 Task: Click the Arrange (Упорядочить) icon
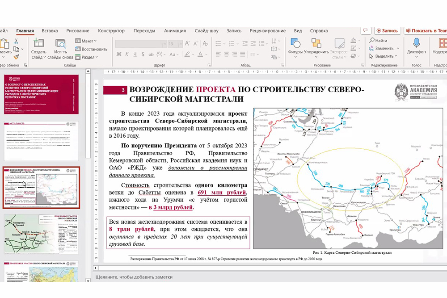pos(316,44)
